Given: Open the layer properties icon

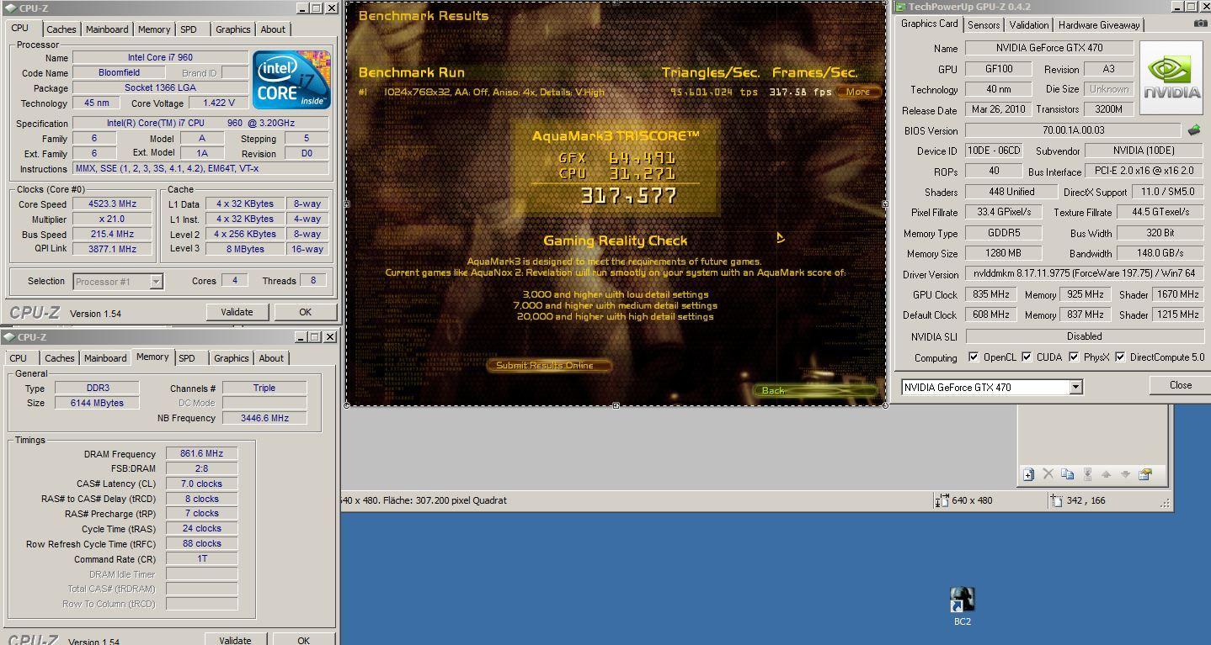Looking at the screenshot, I should coord(1144,474).
